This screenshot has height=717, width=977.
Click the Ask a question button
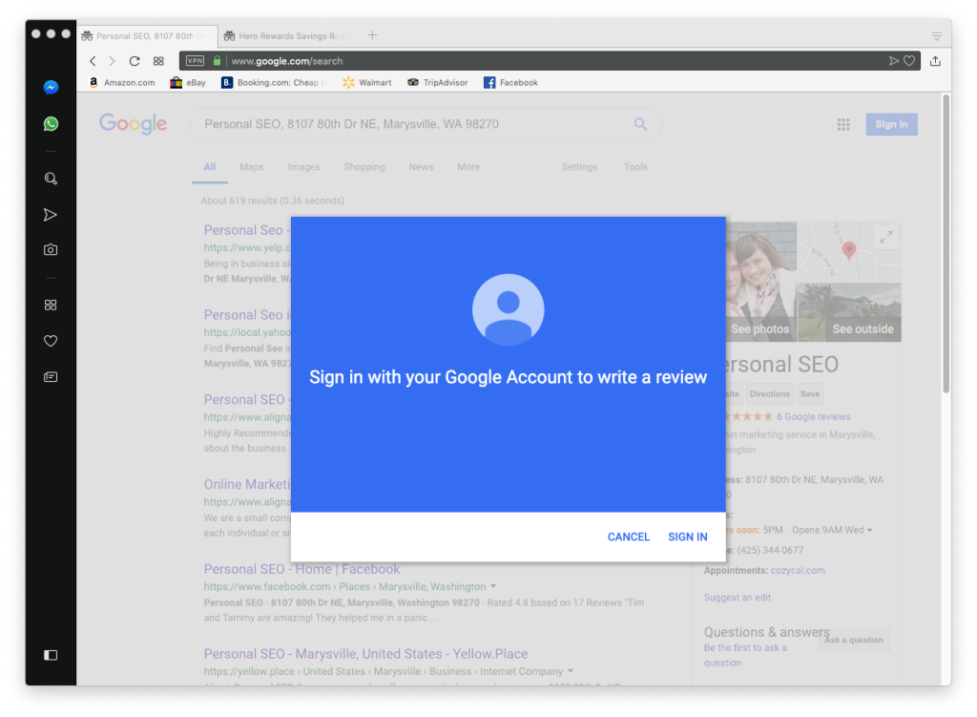[854, 640]
